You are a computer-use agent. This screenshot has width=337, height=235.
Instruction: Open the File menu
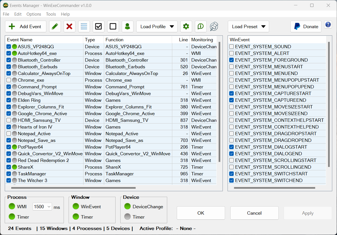(6, 14)
